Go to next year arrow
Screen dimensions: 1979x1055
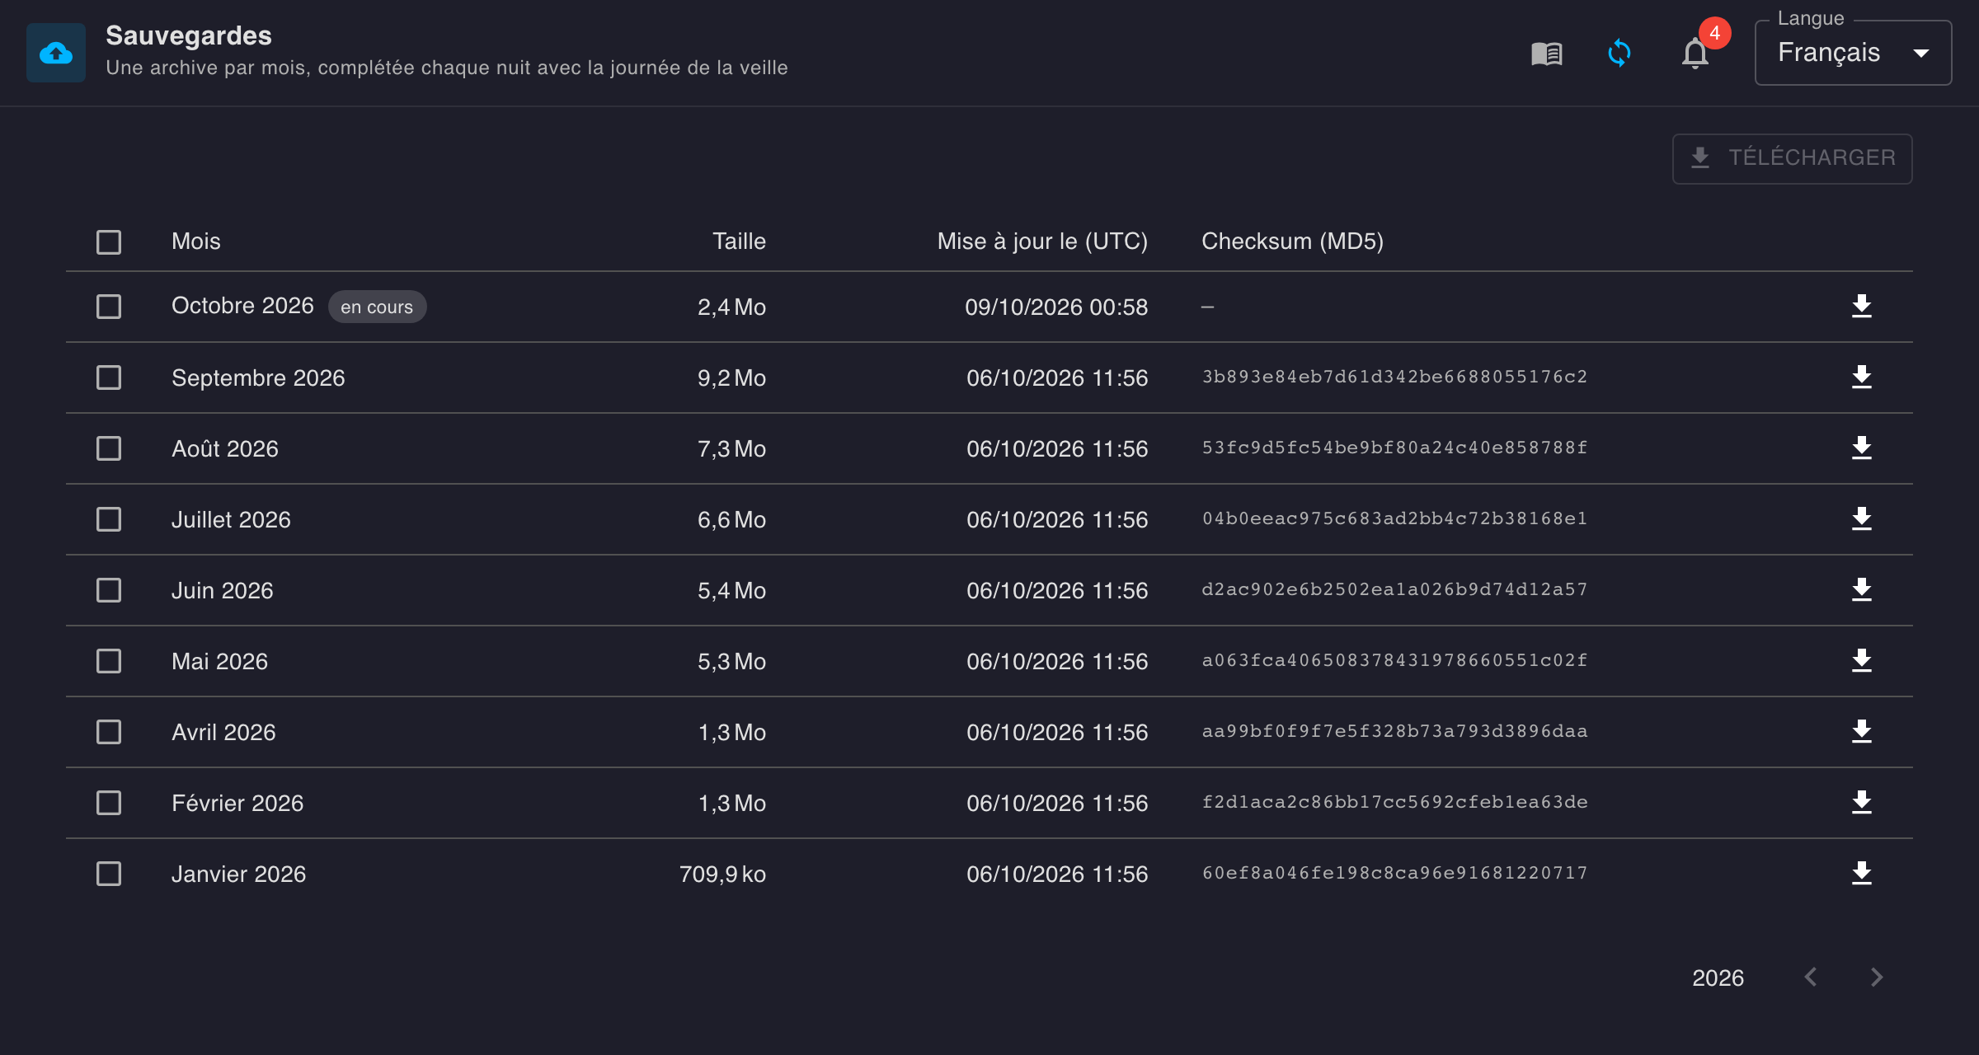[1877, 978]
